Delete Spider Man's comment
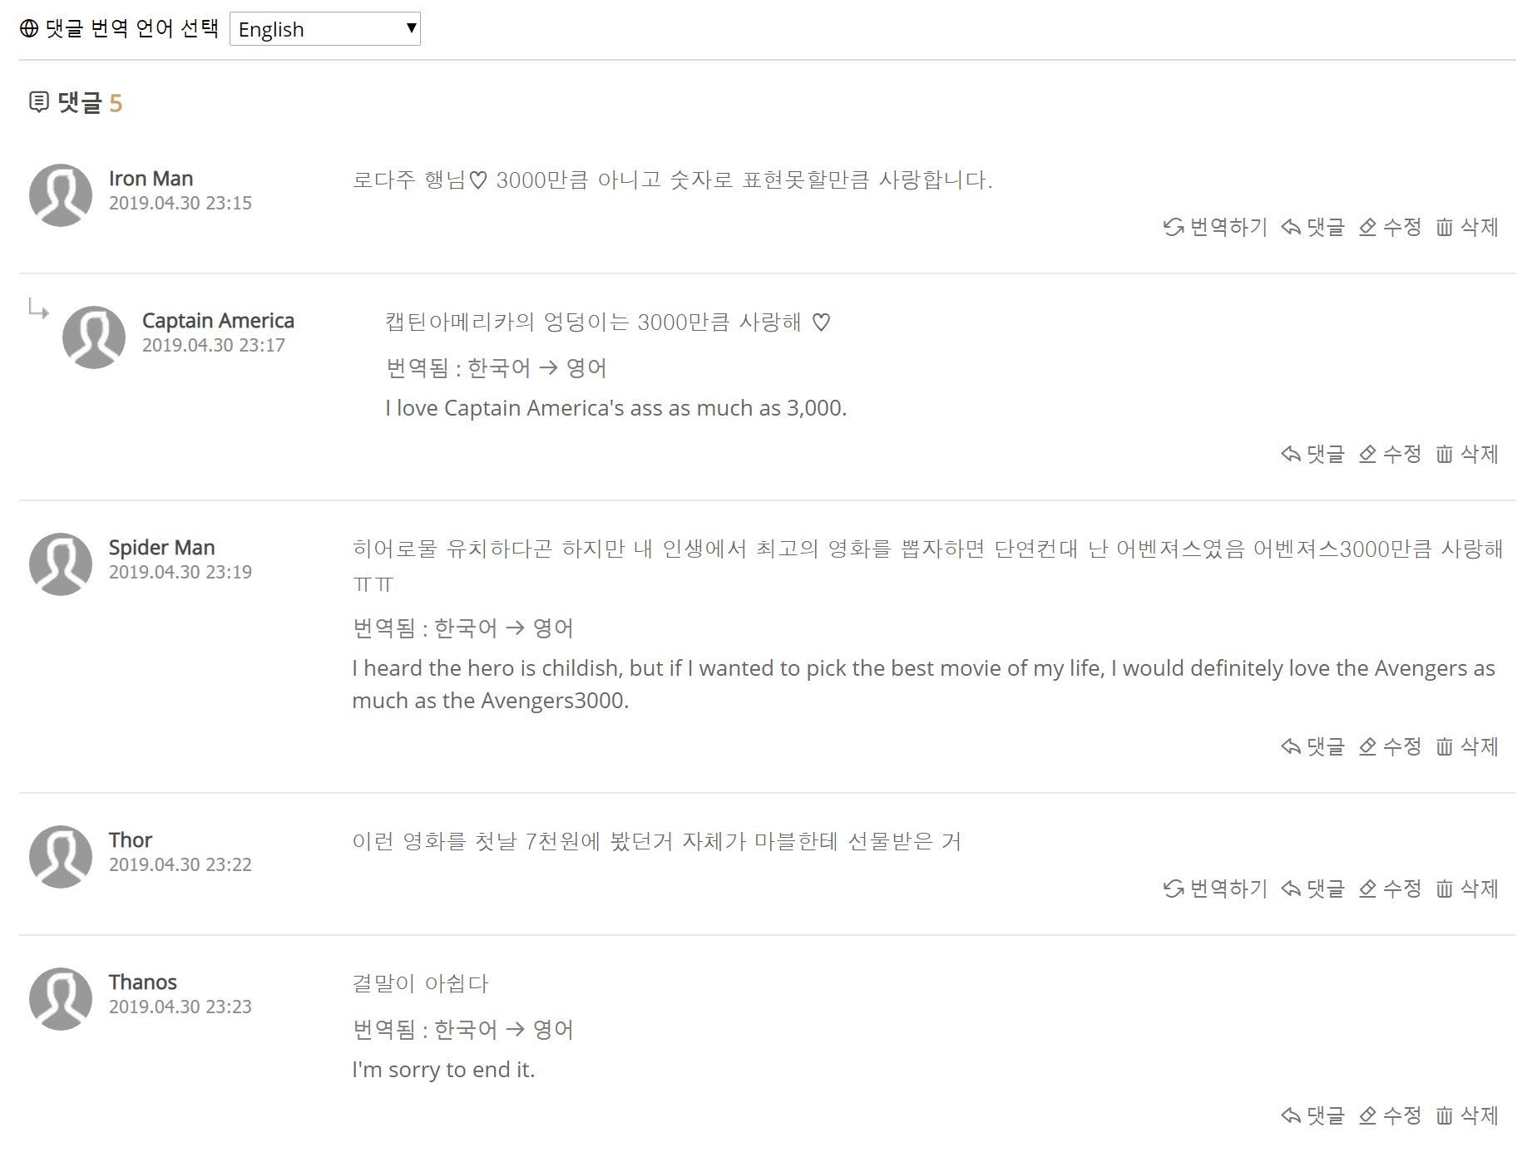This screenshot has height=1152, width=1532. click(1467, 746)
